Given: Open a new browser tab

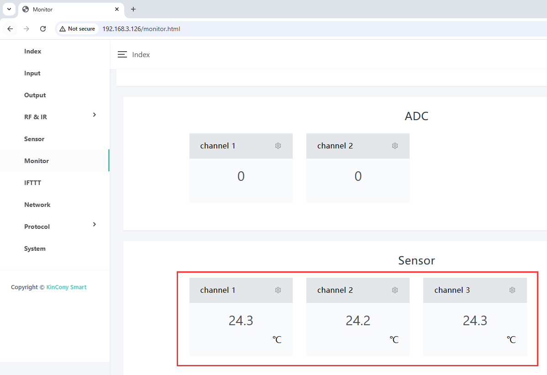Looking at the screenshot, I should coord(133,9).
